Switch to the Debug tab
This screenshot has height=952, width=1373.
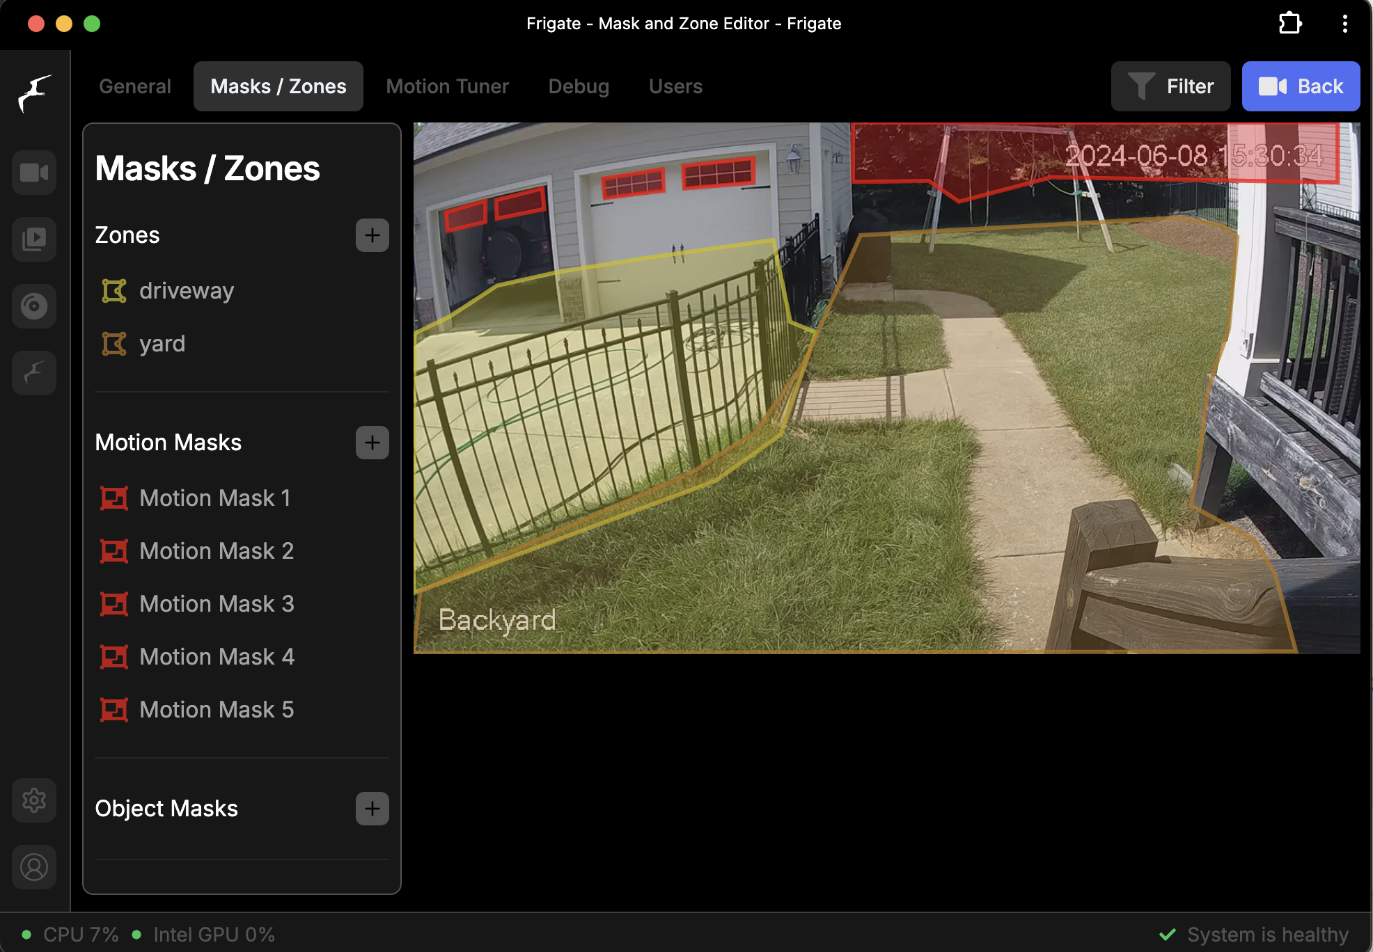pos(579,86)
